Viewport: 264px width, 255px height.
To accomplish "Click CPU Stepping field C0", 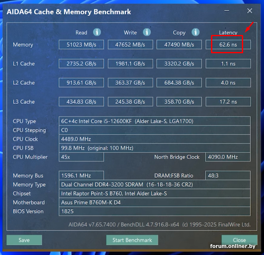I will click(155, 130).
